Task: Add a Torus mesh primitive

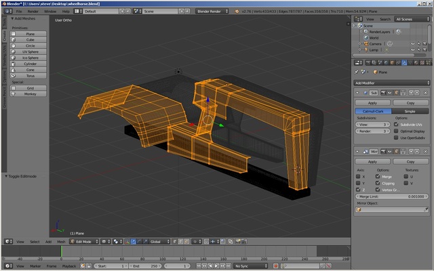Action: tap(30, 76)
